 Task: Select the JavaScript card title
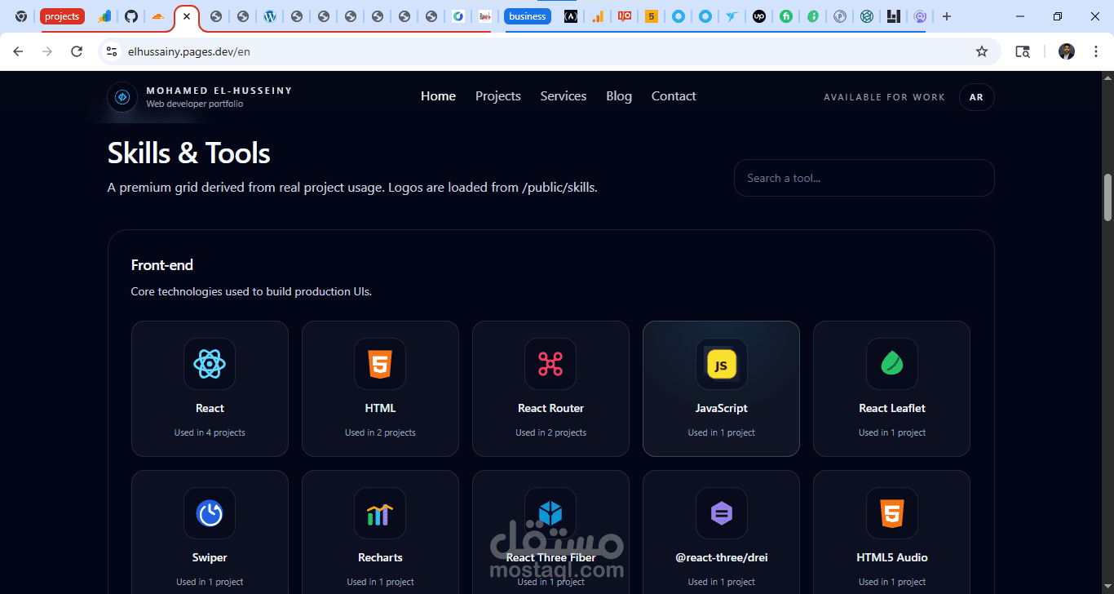(x=721, y=408)
